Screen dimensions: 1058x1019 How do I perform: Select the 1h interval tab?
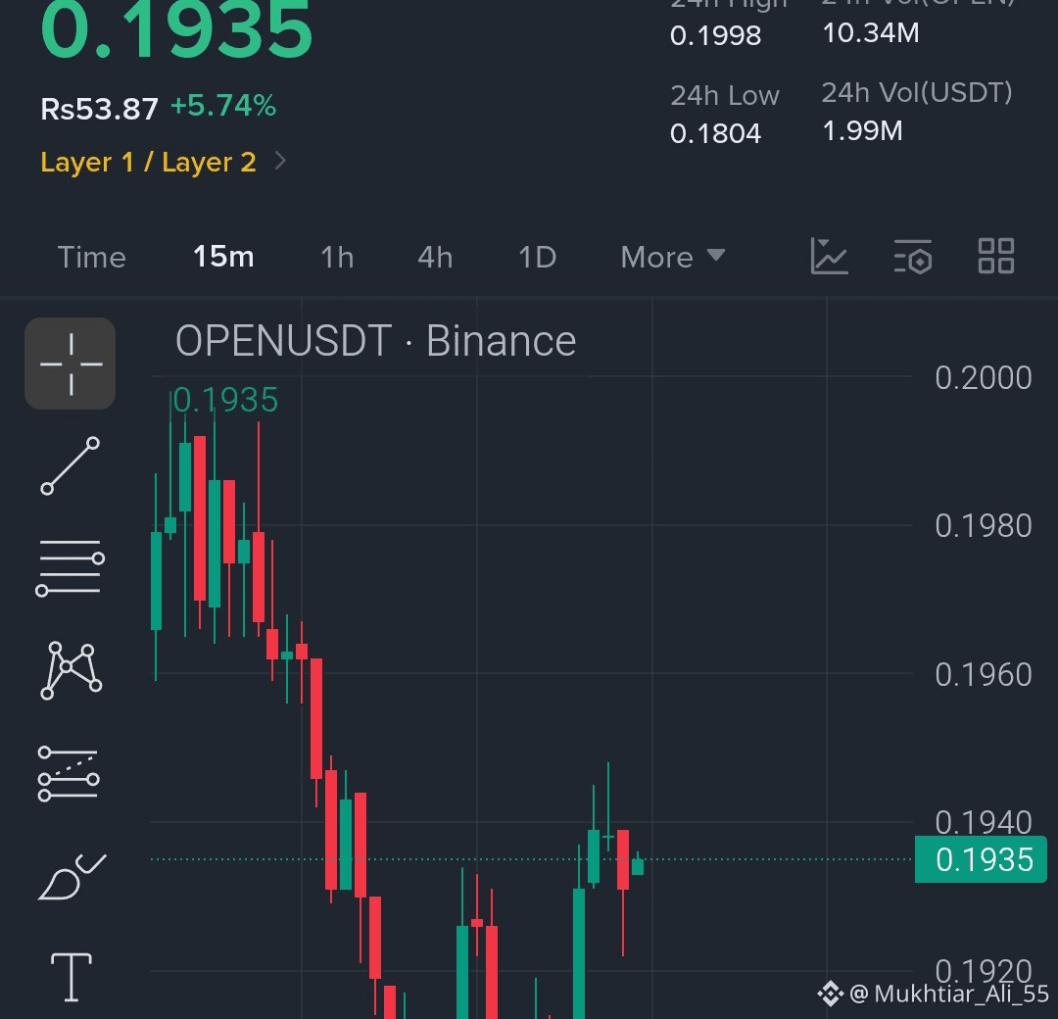point(337,257)
